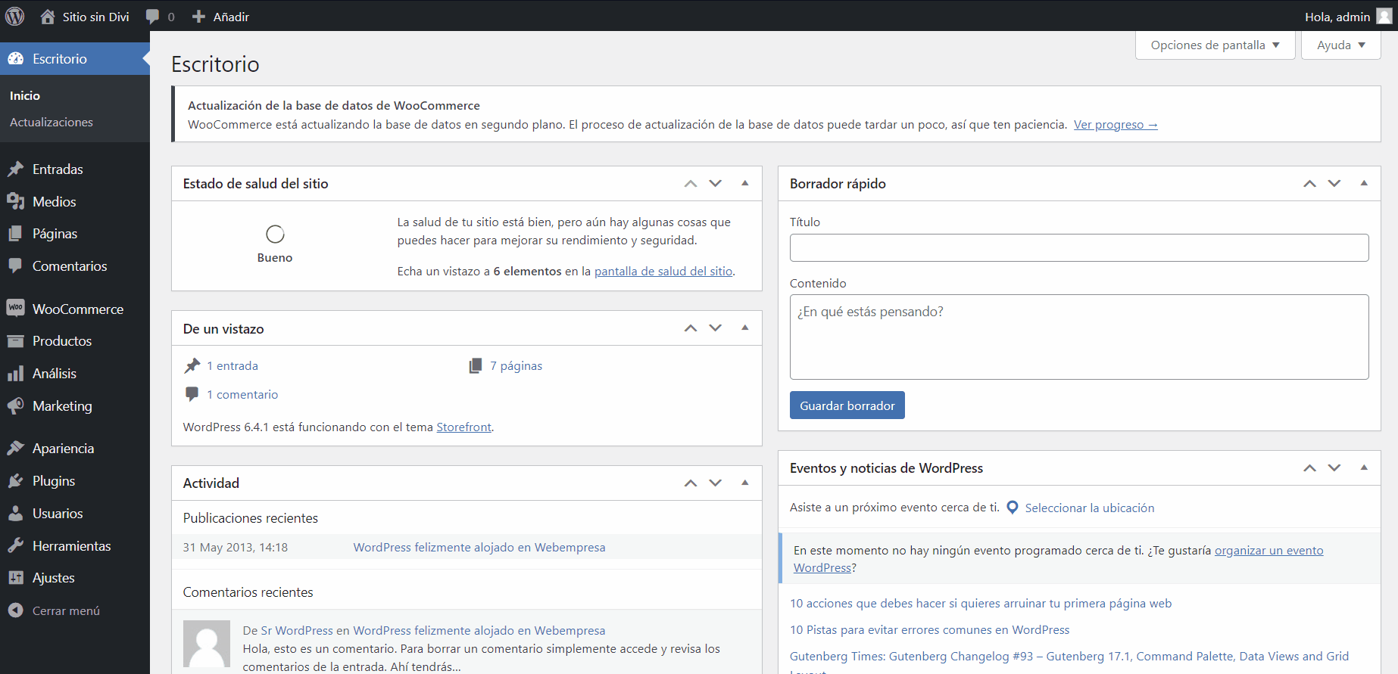This screenshot has width=1398, height=674.
Task: Click the Herramientas wrench icon
Action: point(15,546)
